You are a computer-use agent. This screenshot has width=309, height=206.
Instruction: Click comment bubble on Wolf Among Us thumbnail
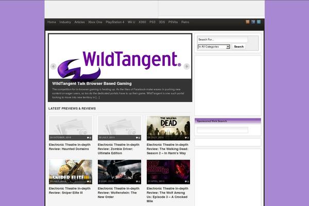(x=186, y=181)
